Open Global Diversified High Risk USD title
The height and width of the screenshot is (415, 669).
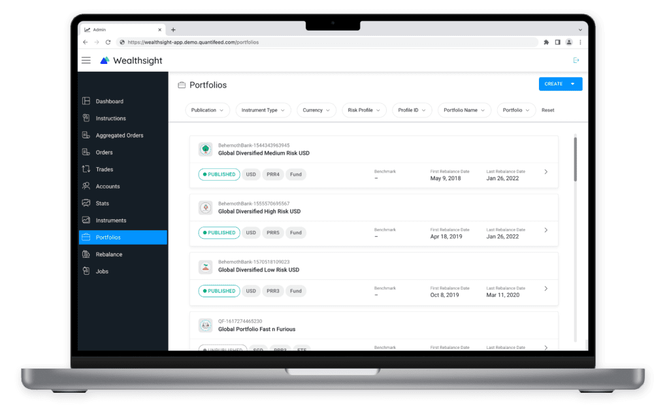pos(259,211)
